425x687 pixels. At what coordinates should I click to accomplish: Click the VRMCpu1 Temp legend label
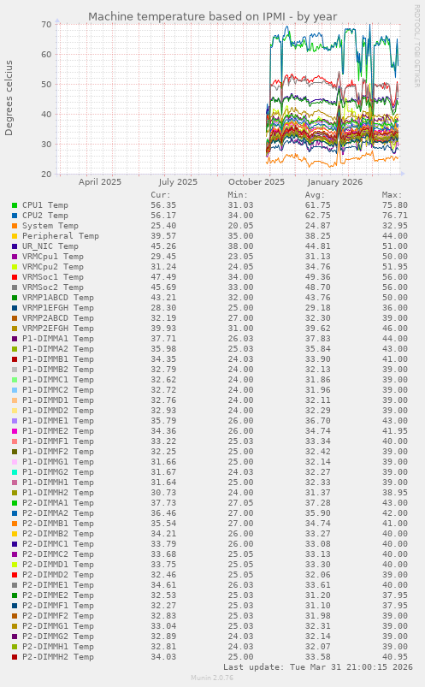click(53, 257)
